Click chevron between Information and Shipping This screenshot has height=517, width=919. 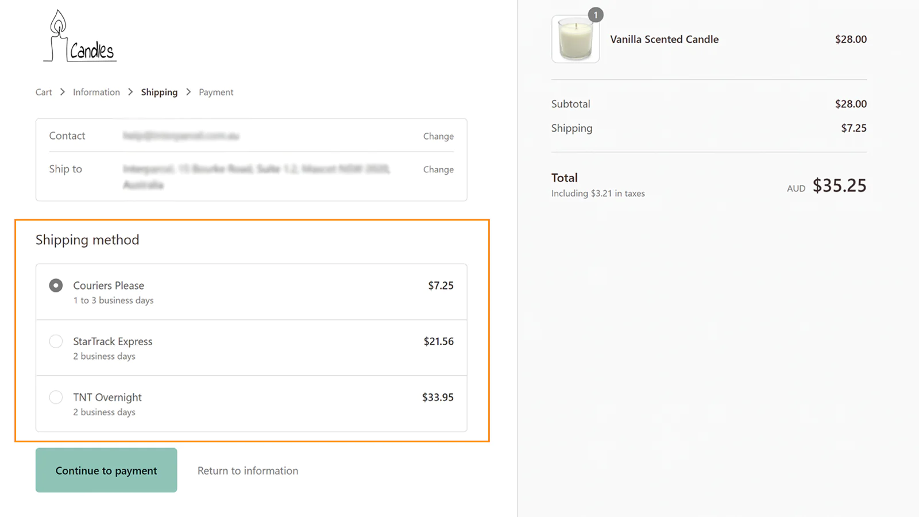pyautogui.click(x=130, y=92)
